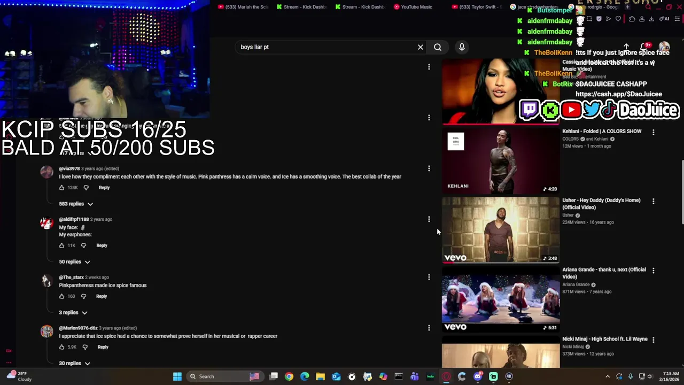This screenshot has width=684, height=385.
Task: Switch to first Stream - Kick Dashboard tab
Action: 302,7
